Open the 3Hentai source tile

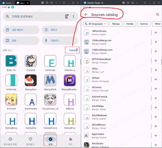click(70, 100)
